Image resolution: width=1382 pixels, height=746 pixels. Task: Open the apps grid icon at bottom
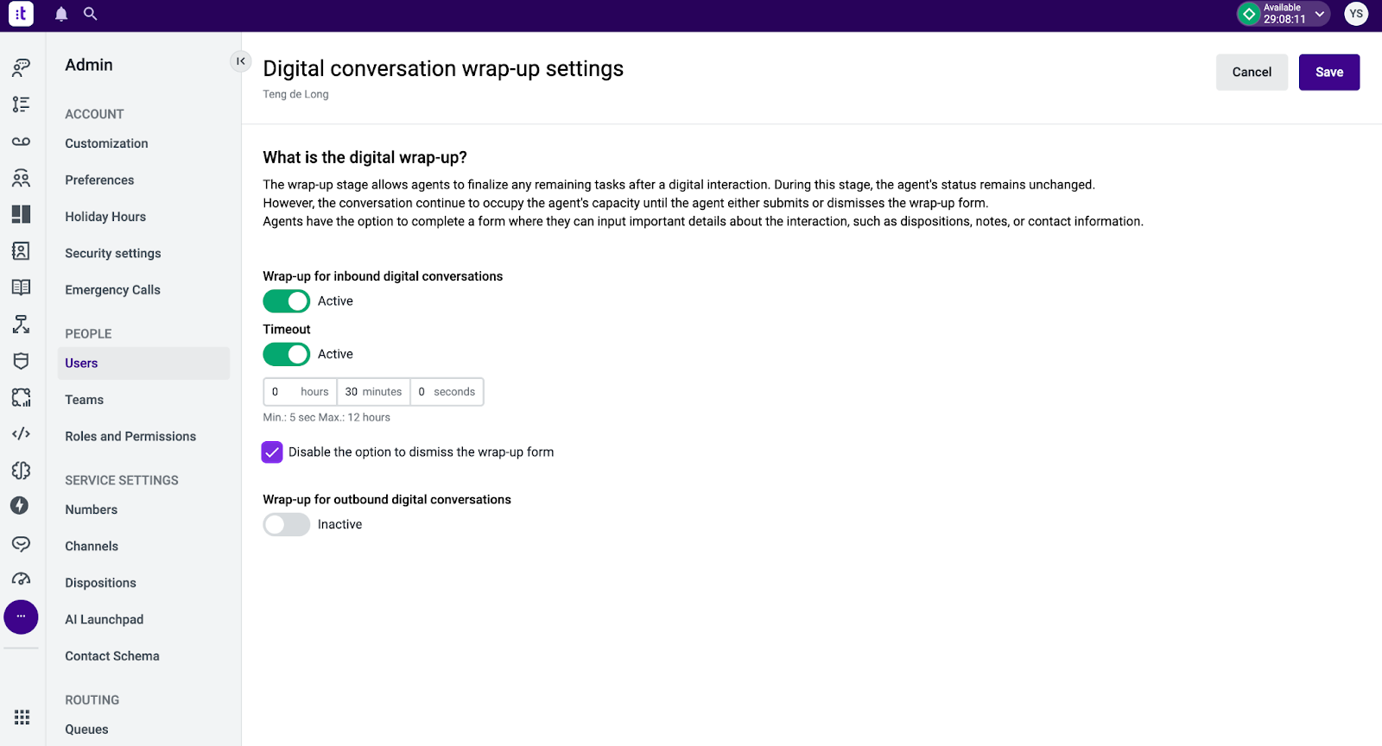pos(22,718)
